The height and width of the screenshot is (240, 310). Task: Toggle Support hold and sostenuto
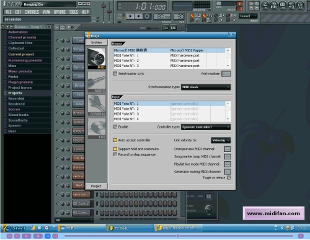(115, 149)
